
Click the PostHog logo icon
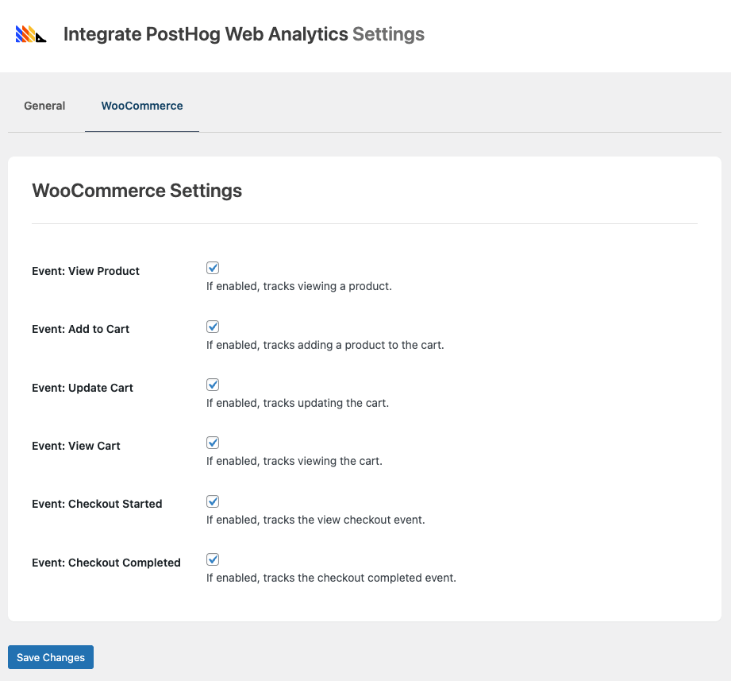(31, 34)
